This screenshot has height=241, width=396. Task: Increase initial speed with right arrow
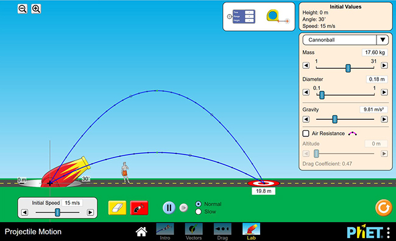coord(90,212)
